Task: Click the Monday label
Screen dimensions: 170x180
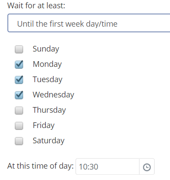Action: [x=47, y=64]
